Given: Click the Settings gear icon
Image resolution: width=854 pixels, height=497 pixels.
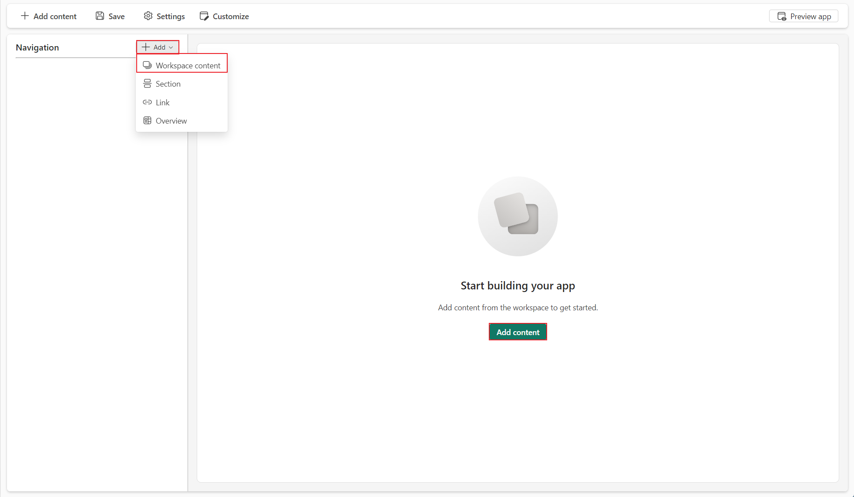Looking at the screenshot, I should (x=148, y=16).
